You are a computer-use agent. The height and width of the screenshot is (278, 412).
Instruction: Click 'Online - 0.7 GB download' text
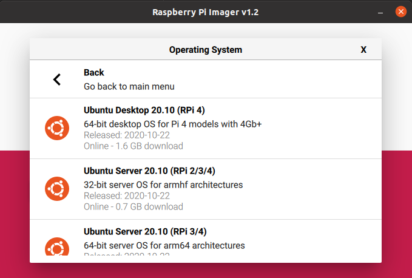(133, 206)
